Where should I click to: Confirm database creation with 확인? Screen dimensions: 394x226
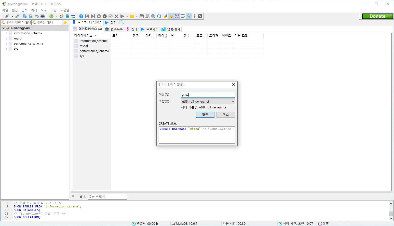click(205, 115)
